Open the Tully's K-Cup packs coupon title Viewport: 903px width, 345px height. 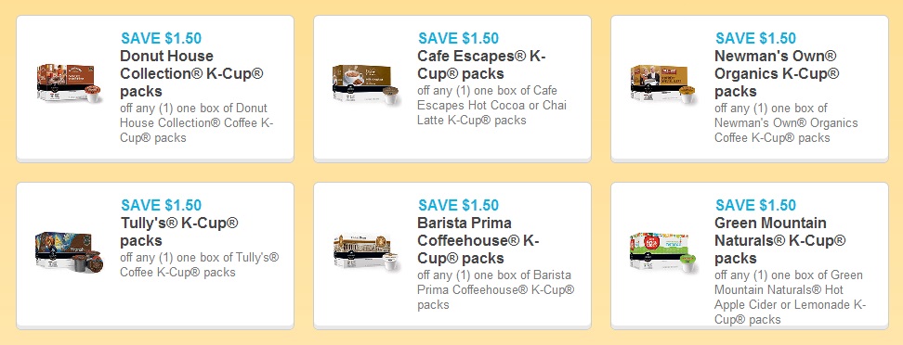pyautogui.click(x=179, y=232)
